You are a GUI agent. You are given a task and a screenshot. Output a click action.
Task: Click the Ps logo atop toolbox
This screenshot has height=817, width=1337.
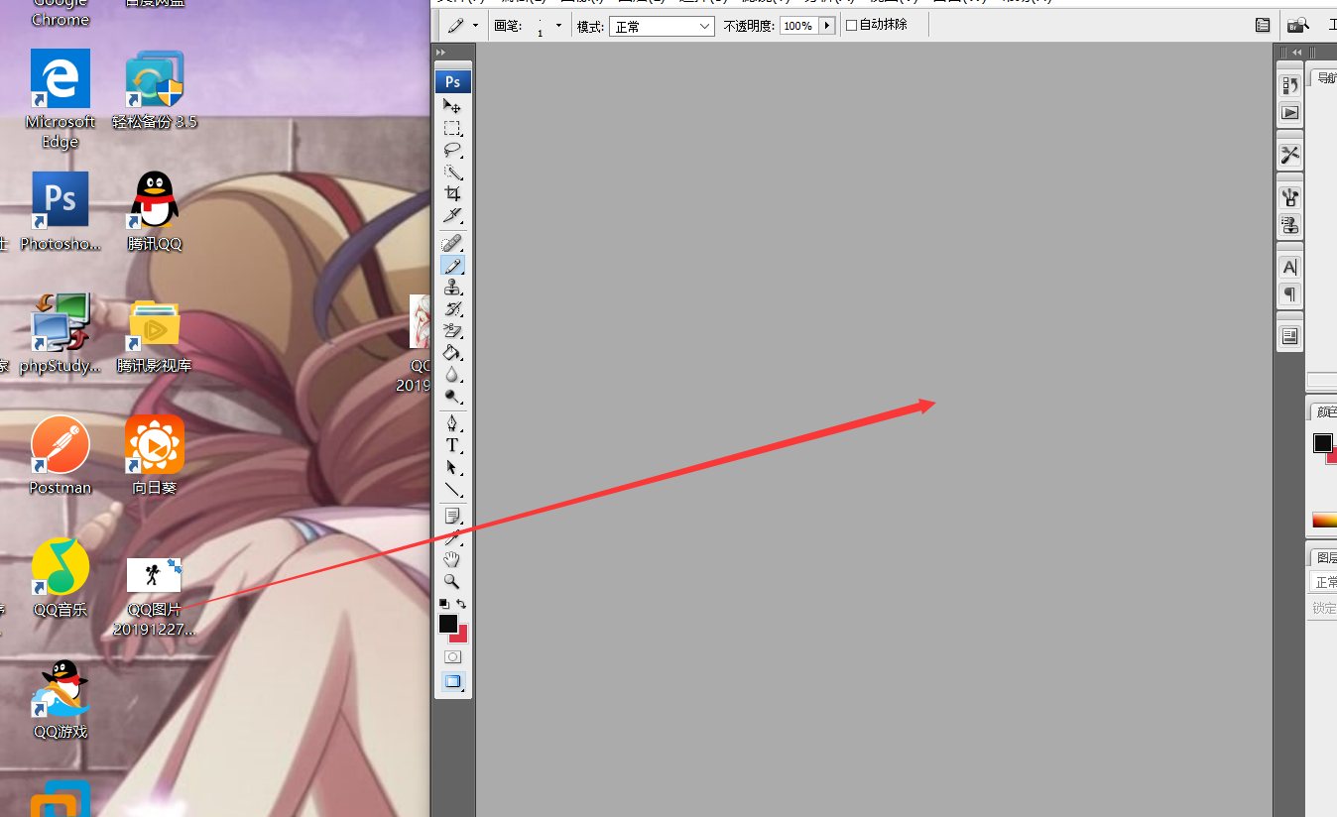452,82
